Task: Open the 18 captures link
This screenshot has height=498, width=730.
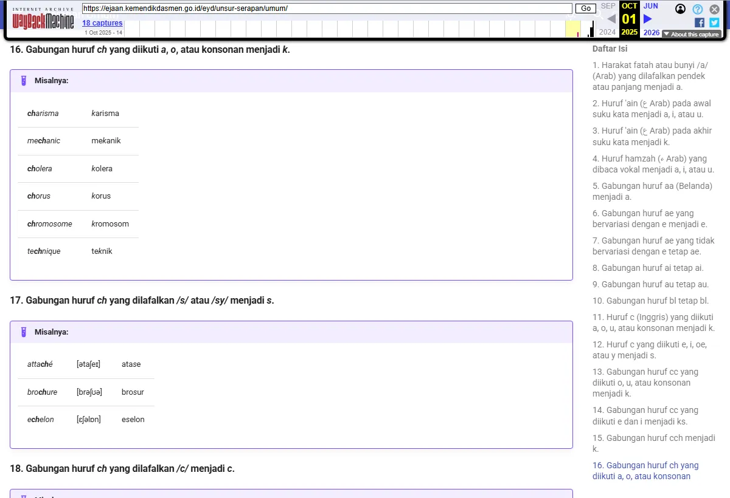Action: click(x=102, y=23)
